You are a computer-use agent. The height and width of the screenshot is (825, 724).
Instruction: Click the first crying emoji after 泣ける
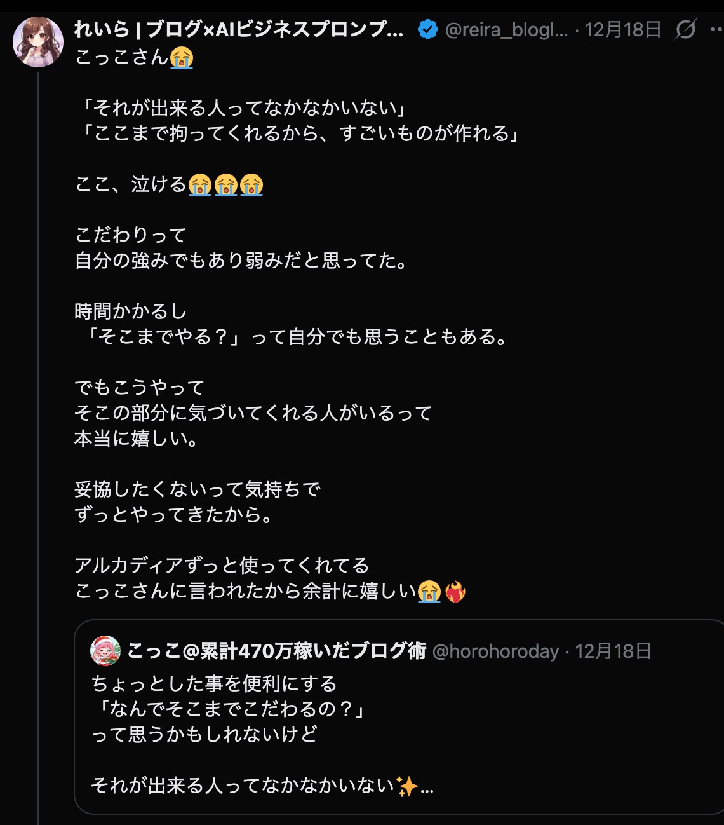(200, 185)
